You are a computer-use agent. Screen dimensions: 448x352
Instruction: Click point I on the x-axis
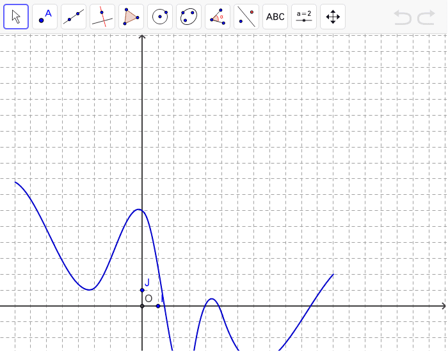tap(158, 306)
